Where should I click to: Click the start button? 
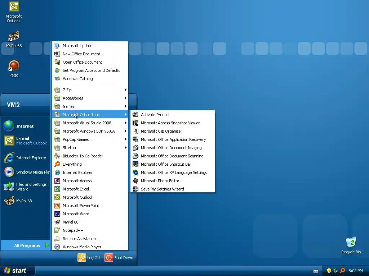pos(17,271)
